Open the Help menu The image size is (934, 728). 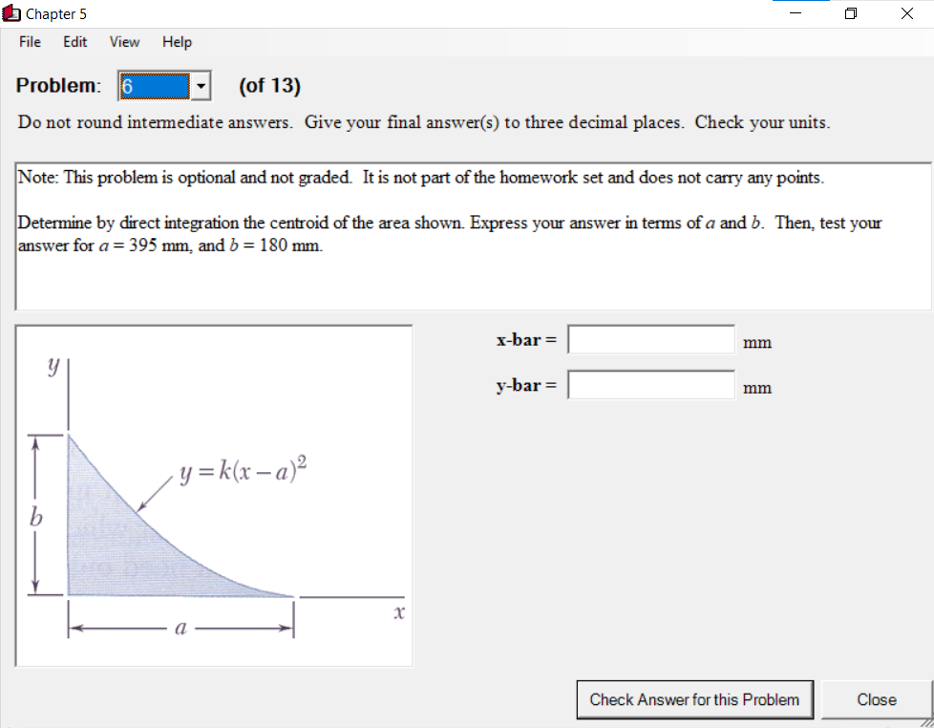click(x=177, y=42)
